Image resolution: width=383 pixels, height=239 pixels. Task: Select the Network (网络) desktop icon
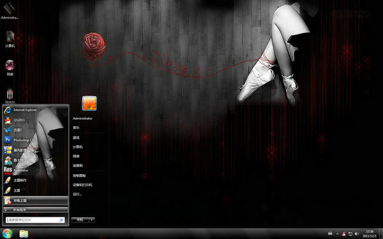pyautogui.click(x=10, y=68)
